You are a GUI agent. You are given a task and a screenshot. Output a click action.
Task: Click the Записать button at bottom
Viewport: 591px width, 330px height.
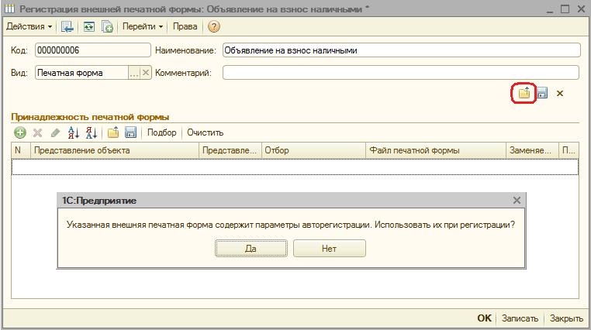click(x=520, y=318)
